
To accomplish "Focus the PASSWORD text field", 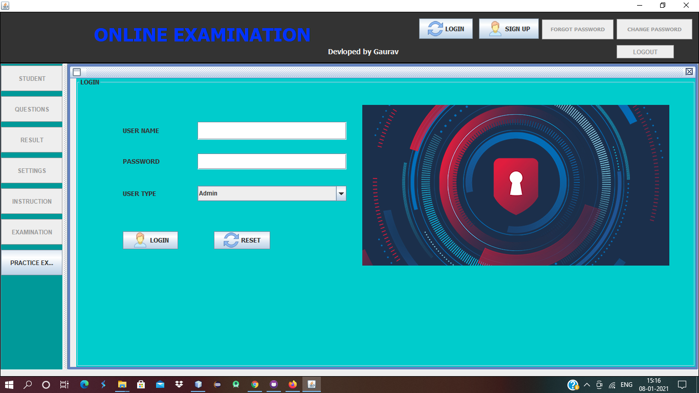I will 272,161.
